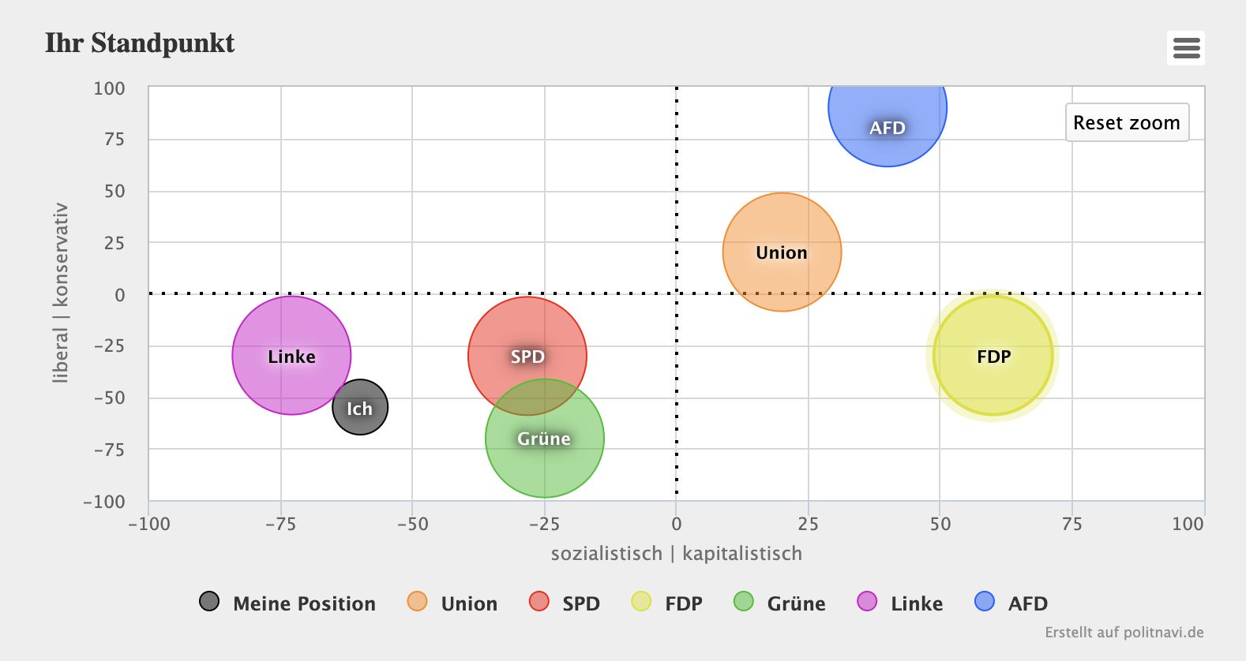Image resolution: width=1246 pixels, height=661 pixels.
Task: Select the dark Ich position bubble
Action: (360, 408)
